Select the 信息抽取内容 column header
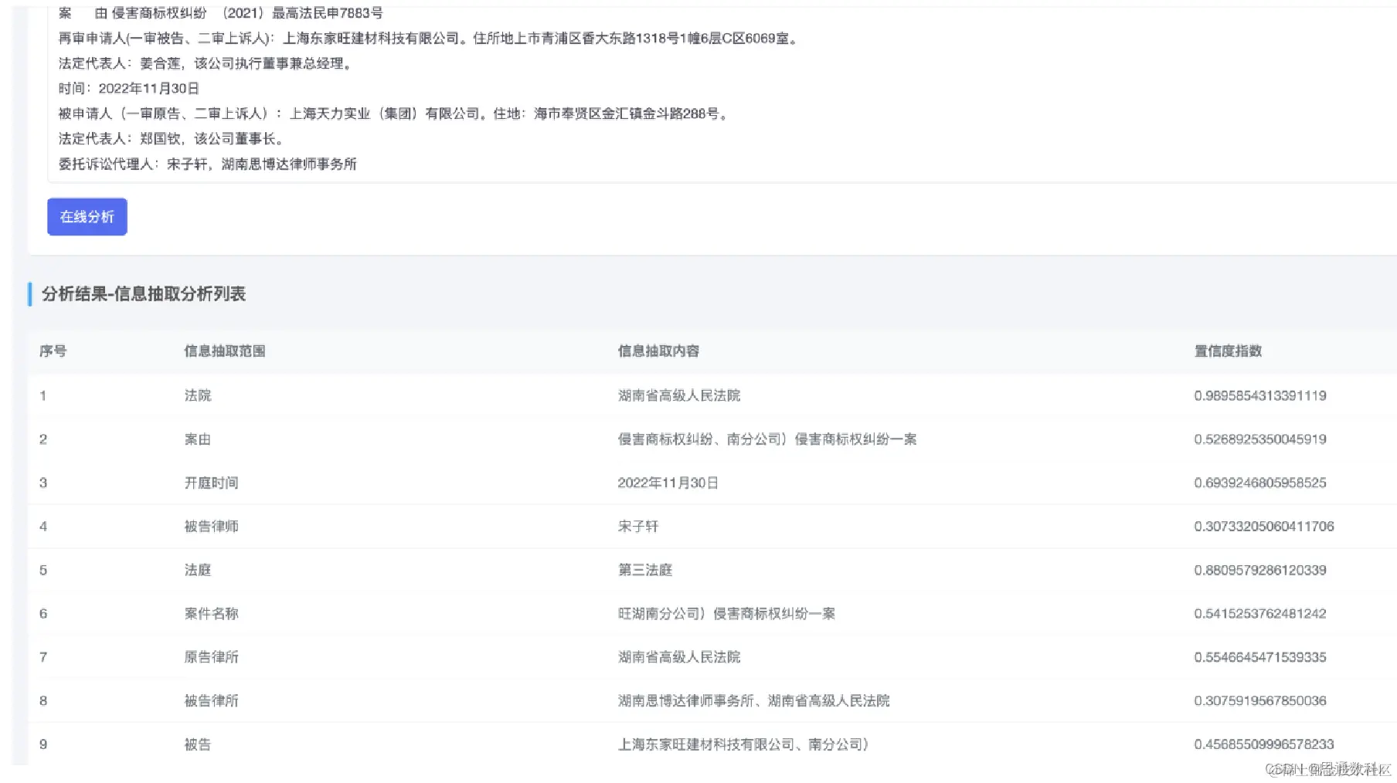This screenshot has width=1397, height=783. click(658, 351)
